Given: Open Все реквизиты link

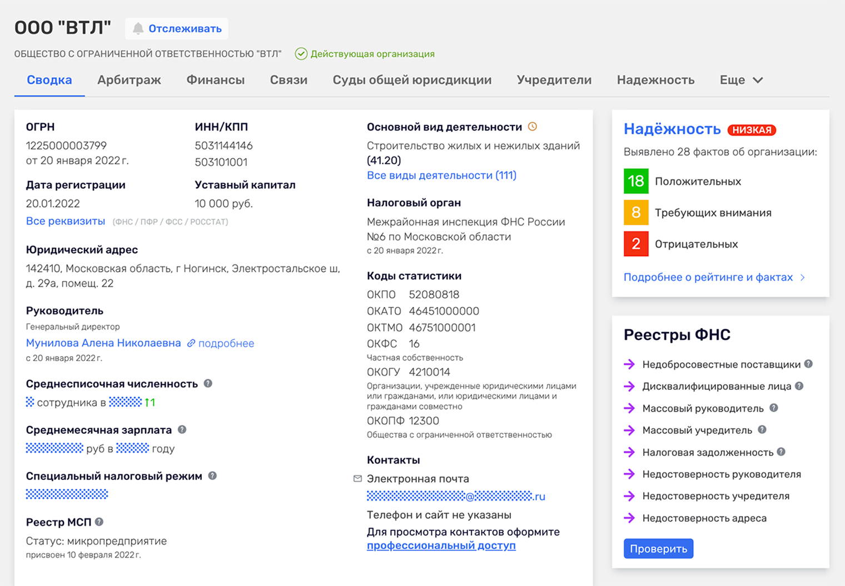Looking at the screenshot, I should [66, 221].
